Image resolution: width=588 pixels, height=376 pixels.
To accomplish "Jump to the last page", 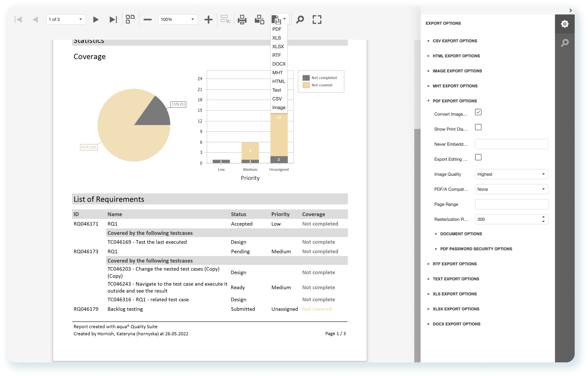I will [x=113, y=20].
